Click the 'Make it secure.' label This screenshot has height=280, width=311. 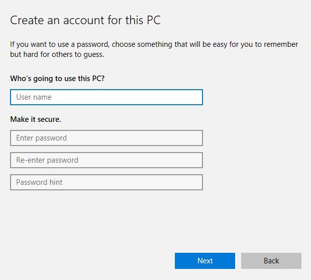click(x=36, y=119)
